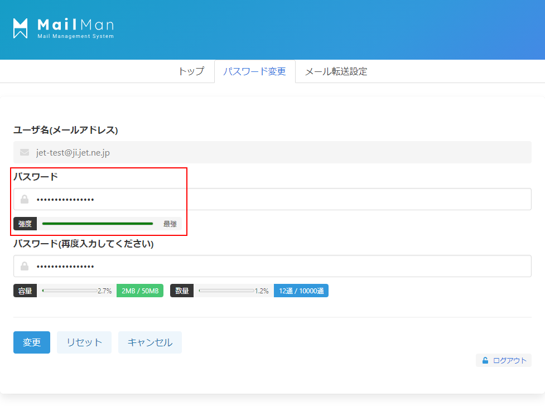
Task: Click the jet-test@ji.jet.ne.jp username field
Action: click(x=279, y=152)
